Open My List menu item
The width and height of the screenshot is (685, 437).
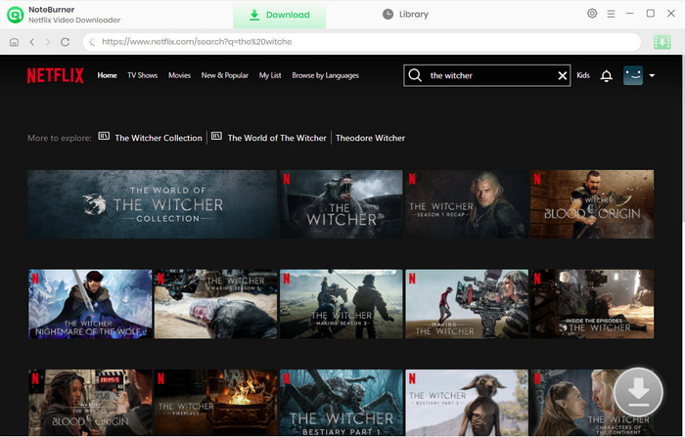click(270, 75)
